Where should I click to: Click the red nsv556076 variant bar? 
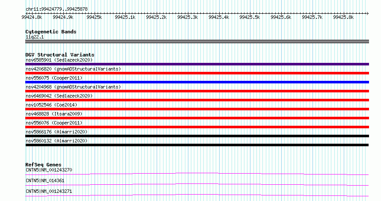tap(197, 127)
